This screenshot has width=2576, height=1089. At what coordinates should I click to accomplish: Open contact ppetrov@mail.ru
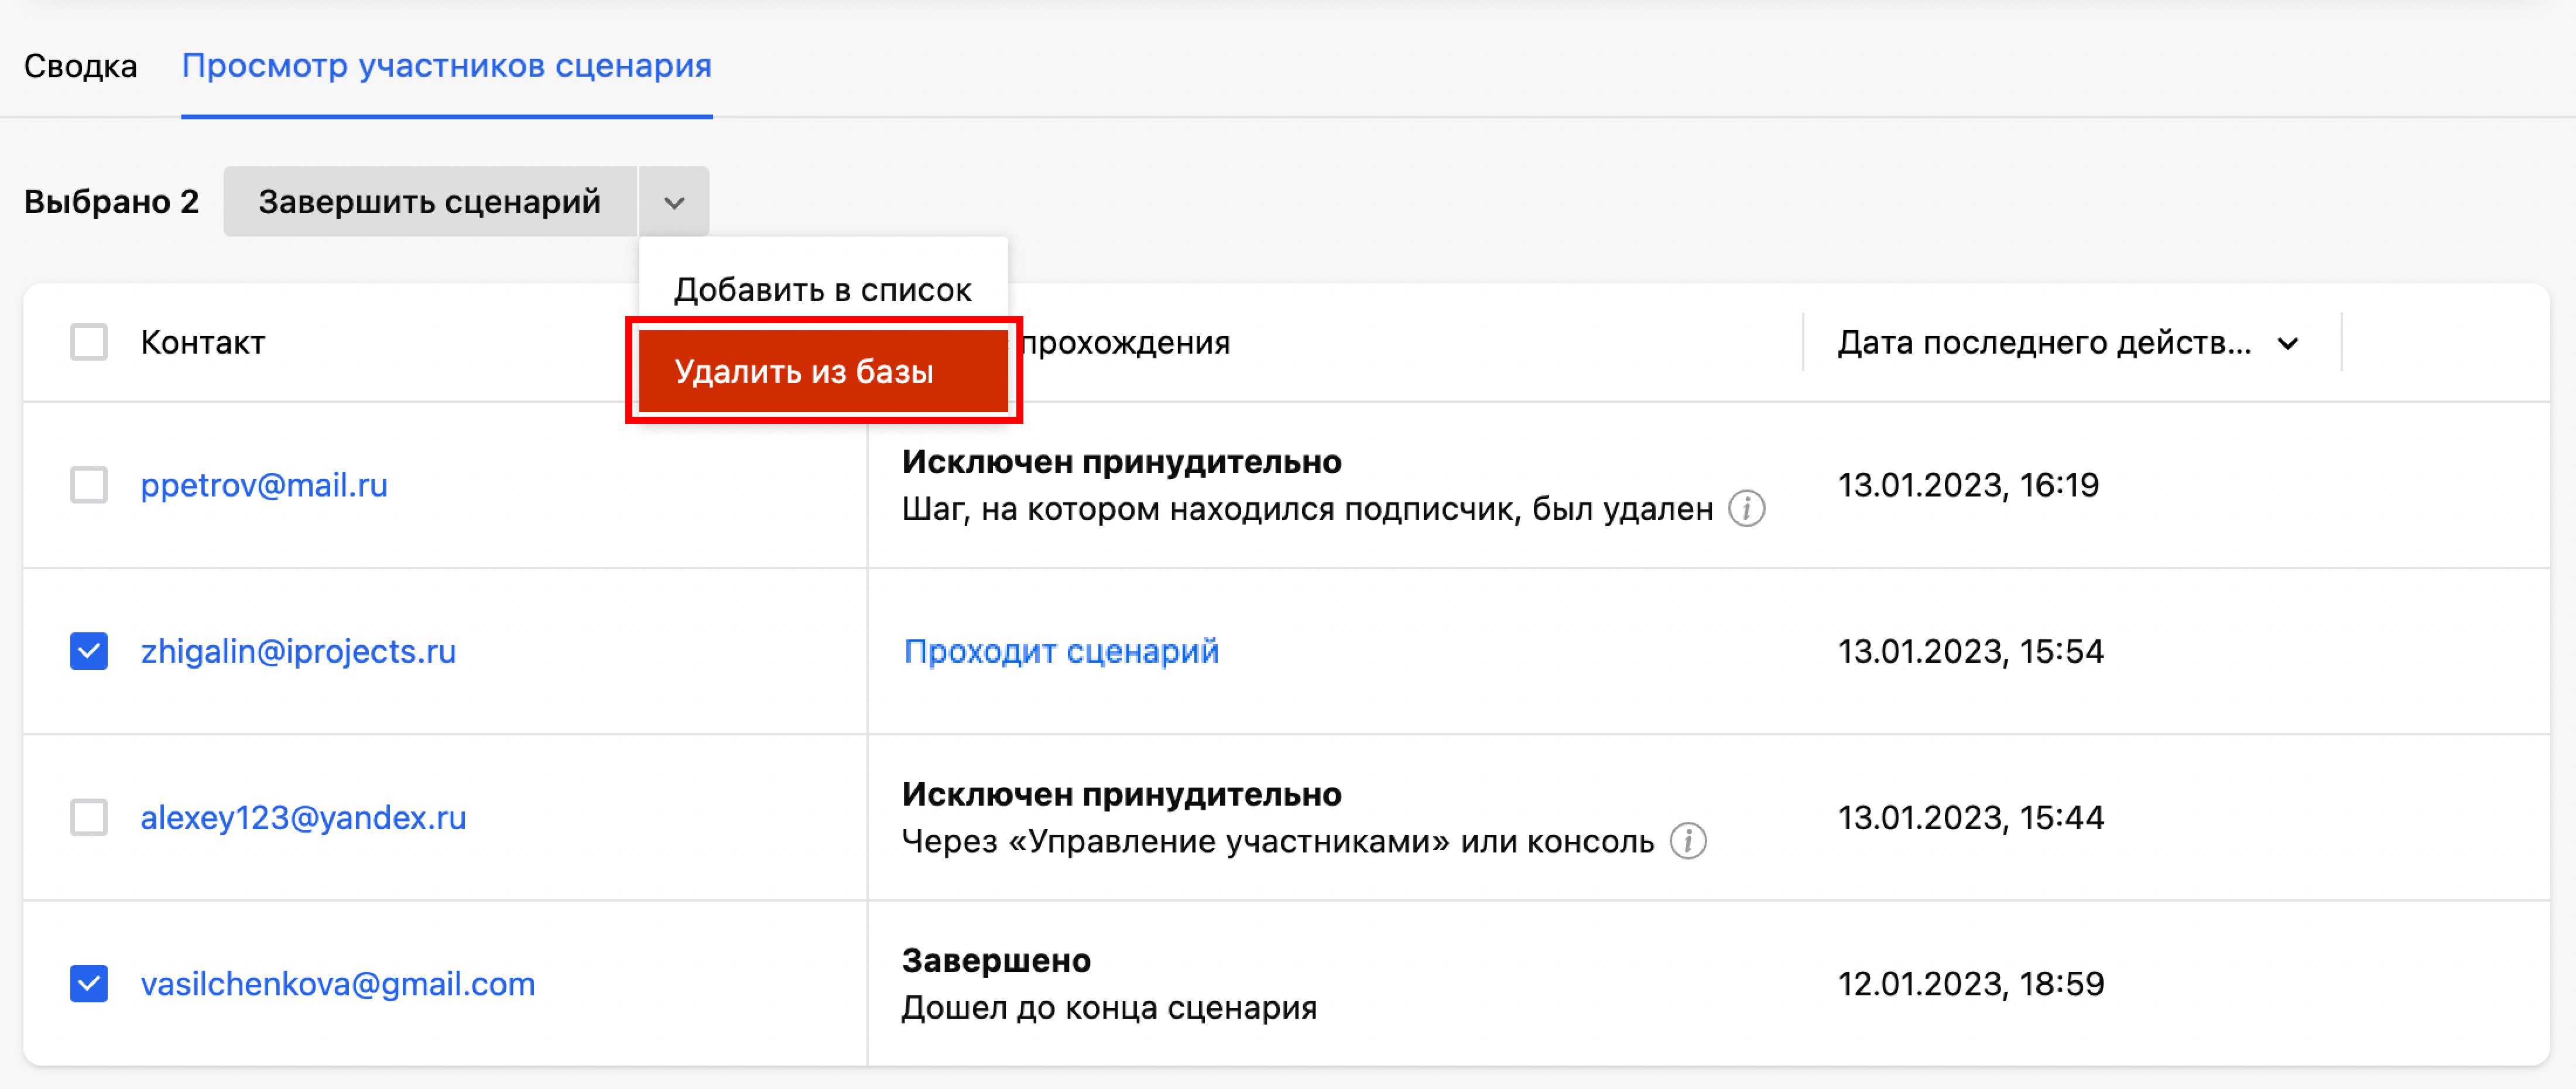(x=264, y=485)
